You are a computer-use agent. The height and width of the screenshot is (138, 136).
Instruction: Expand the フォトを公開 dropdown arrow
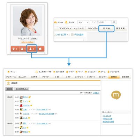68,35
